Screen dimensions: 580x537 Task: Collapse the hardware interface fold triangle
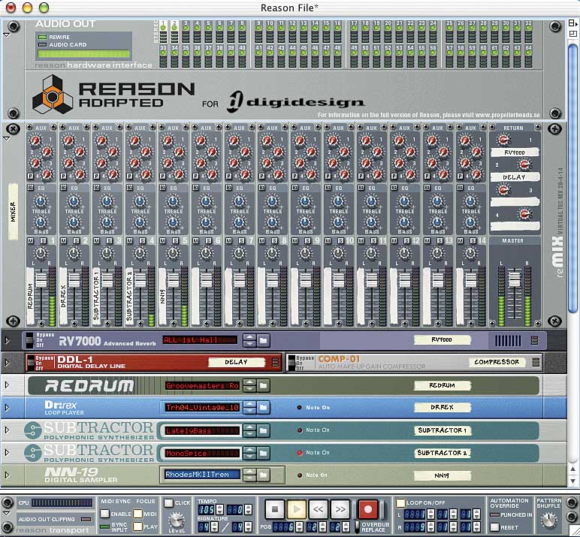[x=6, y=35]
